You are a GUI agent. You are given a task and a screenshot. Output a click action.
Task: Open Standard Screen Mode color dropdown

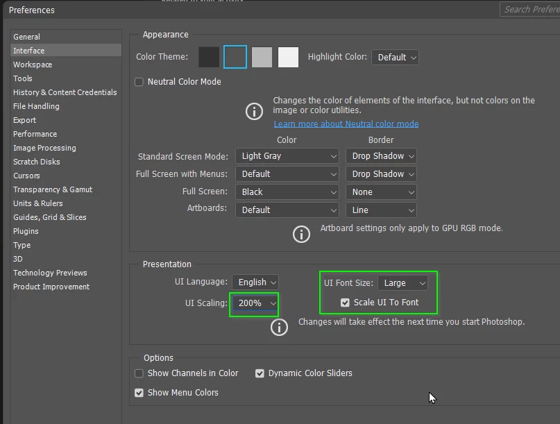tap(287, 156)
